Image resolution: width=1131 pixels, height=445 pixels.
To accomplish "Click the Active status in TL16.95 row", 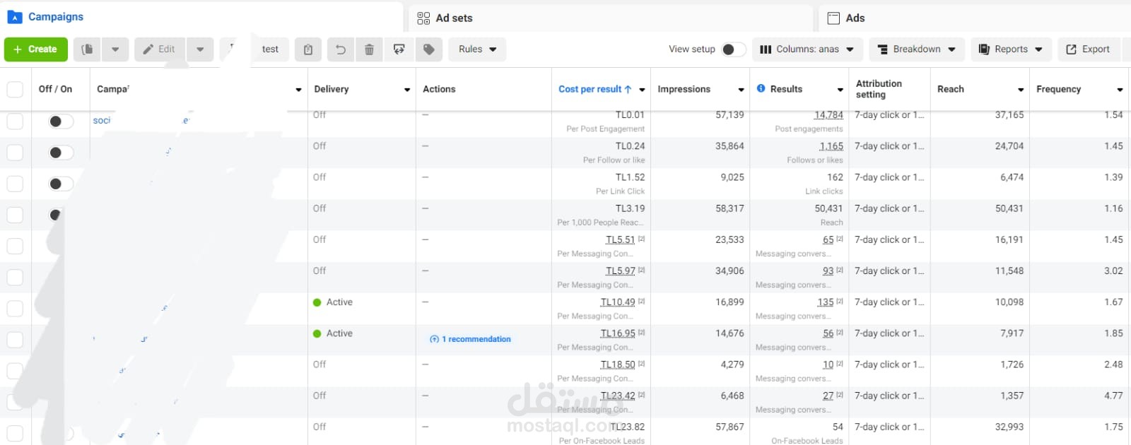I will click(339, 333).
